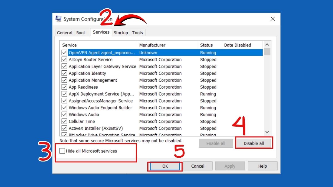The width and height of the screenshot is (333, 187).
Task: Uncheck Application Layer Gateway Service
Action: coord(64,66)
